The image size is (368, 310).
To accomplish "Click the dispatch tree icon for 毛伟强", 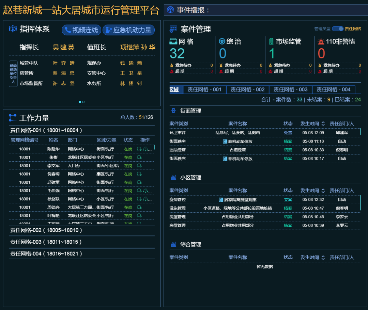I will [145, 191].
